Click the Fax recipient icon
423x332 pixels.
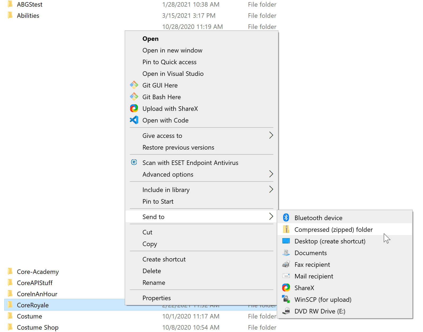point(286,264)
